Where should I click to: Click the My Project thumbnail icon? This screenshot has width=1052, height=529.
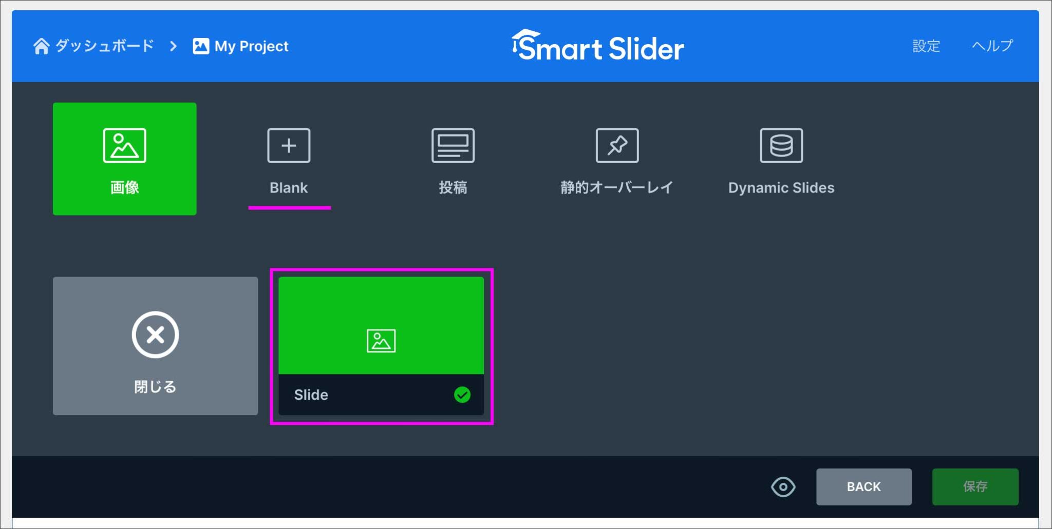pos(200,46)
